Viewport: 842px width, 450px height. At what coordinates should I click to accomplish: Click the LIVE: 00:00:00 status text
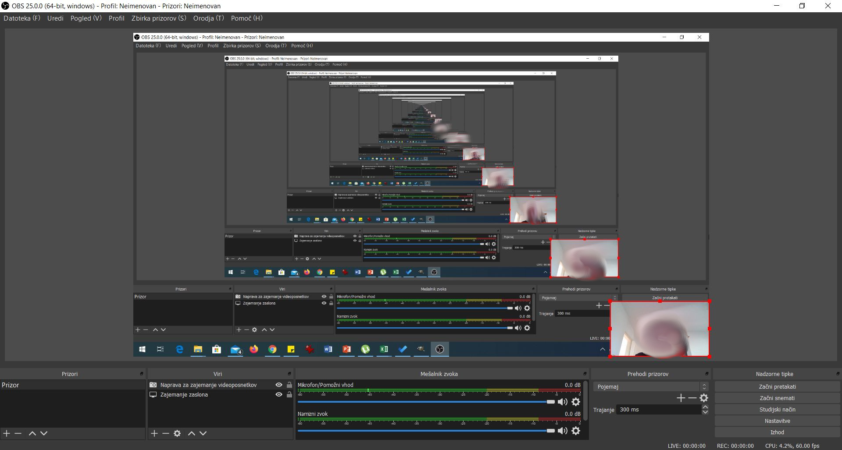click(687, 446)
